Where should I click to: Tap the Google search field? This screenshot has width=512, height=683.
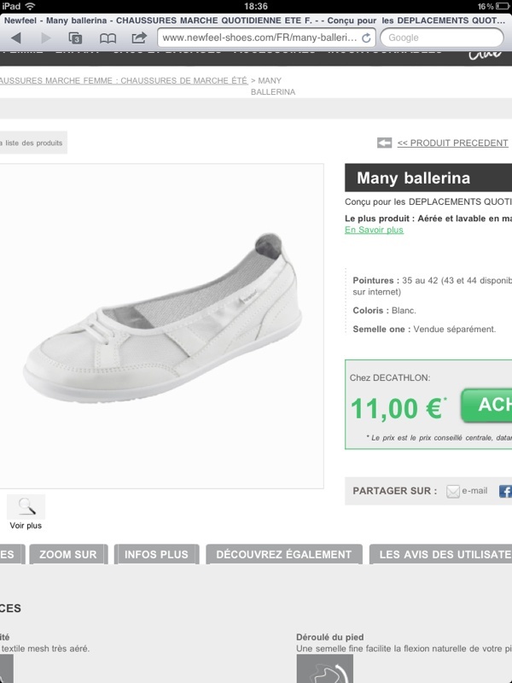441,38
